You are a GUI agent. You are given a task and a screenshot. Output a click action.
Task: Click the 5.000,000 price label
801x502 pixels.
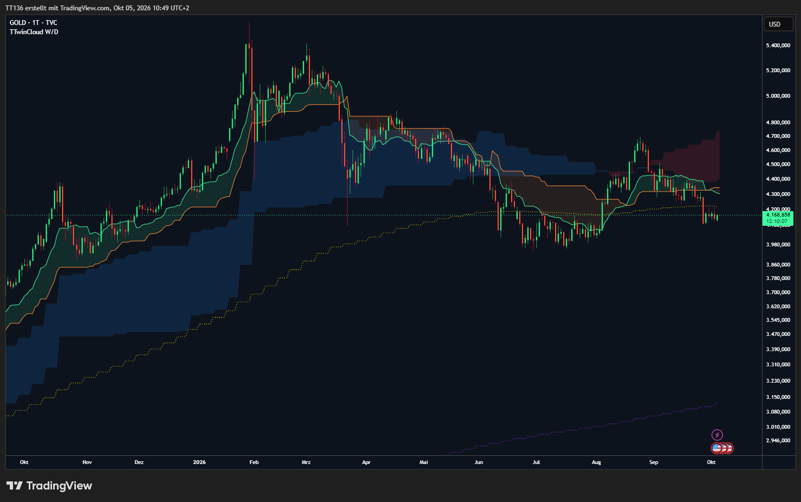coord(778,96)
